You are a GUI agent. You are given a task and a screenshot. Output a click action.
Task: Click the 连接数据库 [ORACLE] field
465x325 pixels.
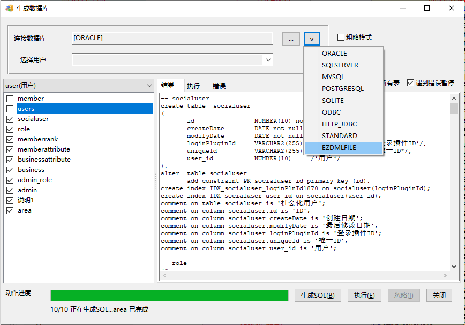172,38
